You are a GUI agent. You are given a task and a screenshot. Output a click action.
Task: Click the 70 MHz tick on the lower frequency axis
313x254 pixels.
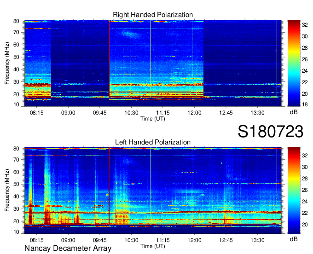tap(16, 160)
